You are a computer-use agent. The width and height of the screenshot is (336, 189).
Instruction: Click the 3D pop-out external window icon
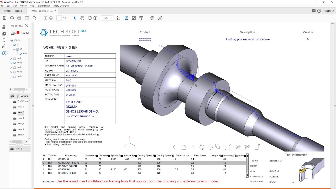[x=257, y=147]
